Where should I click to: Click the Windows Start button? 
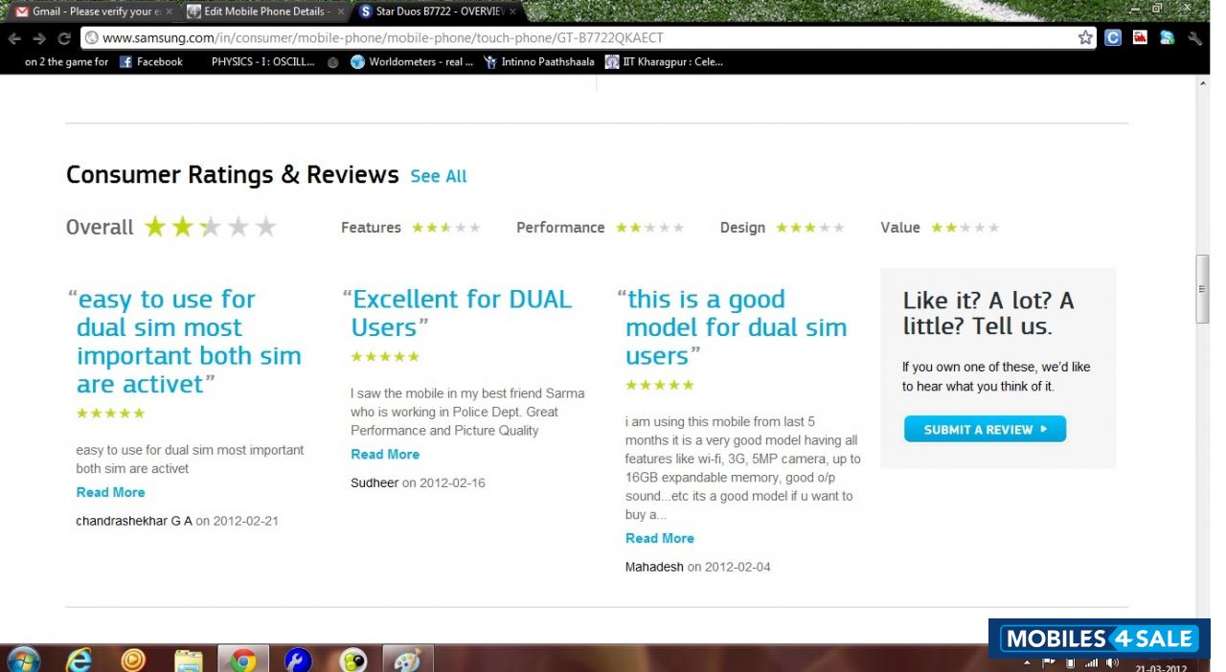coord(23,660)
